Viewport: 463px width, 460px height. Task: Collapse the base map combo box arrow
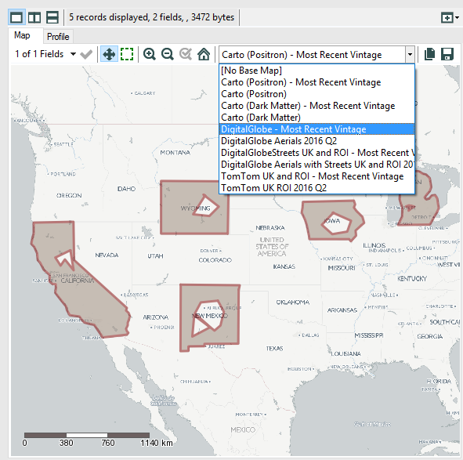pyautogui.click(x=410, y=55)
